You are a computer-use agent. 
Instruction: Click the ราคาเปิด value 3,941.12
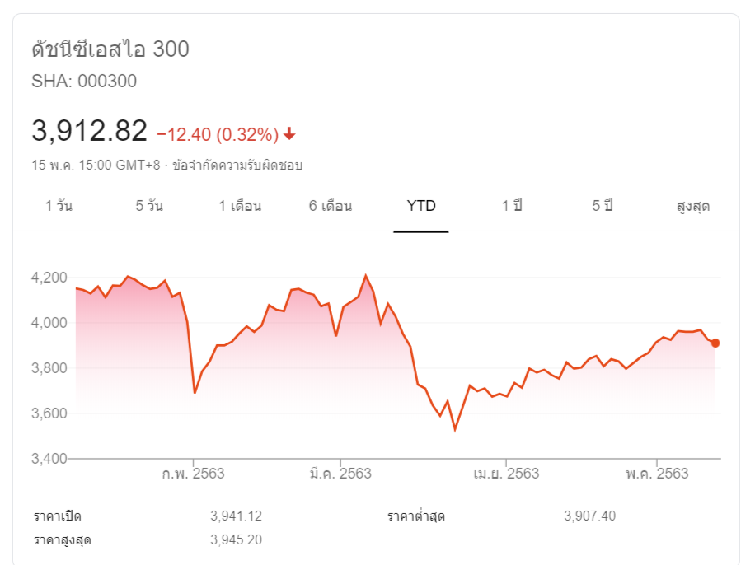coord(236,516)
